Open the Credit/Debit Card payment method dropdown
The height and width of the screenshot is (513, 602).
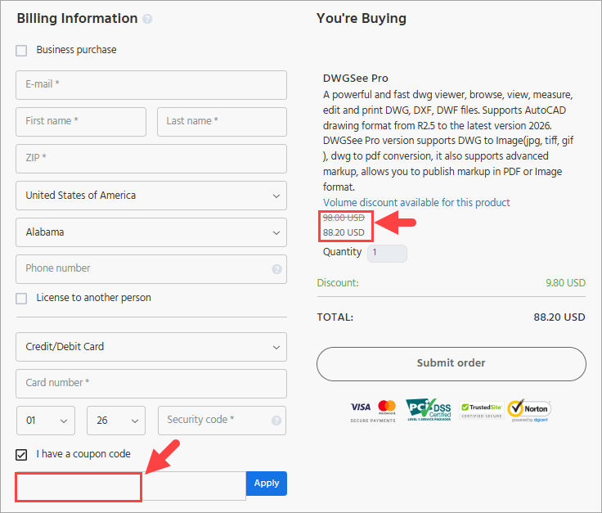click(x=151, y=347)
